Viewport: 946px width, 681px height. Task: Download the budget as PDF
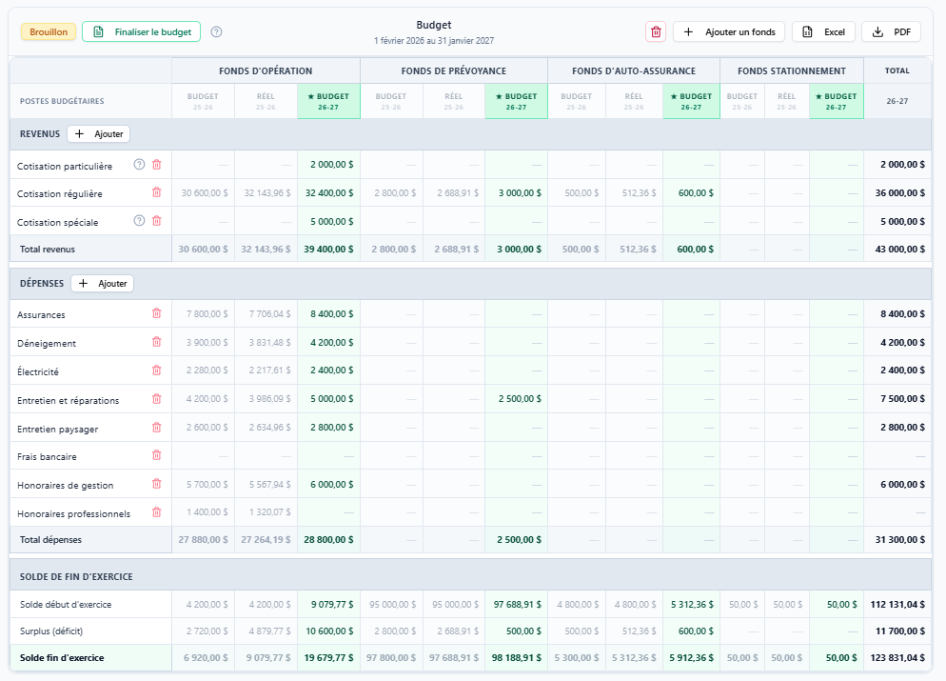[x=891, y=32]
